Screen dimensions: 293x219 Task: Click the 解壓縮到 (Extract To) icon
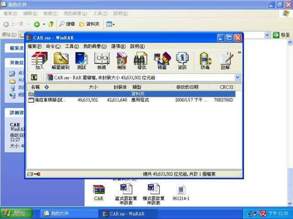60,61
